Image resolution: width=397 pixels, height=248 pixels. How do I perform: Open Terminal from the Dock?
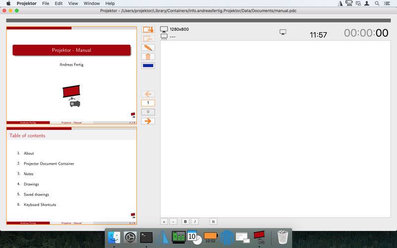[x=146, y=238]
